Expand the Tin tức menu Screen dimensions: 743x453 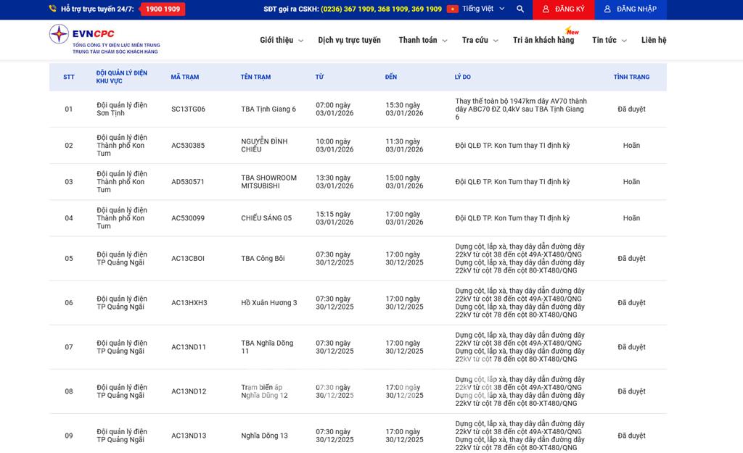608,41
